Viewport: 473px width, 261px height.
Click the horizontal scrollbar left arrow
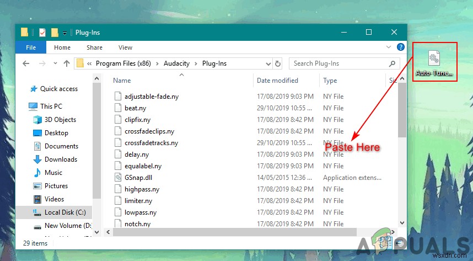tap(108, 232)
